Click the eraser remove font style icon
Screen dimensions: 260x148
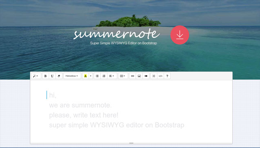coord(59,76)
